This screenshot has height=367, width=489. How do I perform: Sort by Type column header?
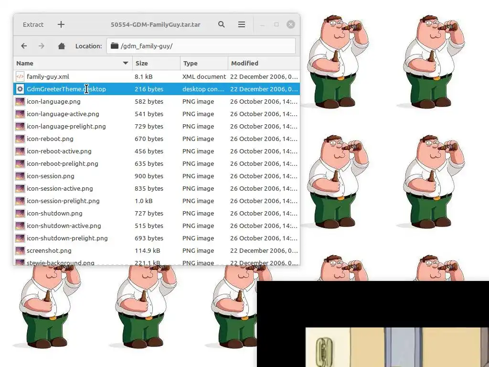204,63
